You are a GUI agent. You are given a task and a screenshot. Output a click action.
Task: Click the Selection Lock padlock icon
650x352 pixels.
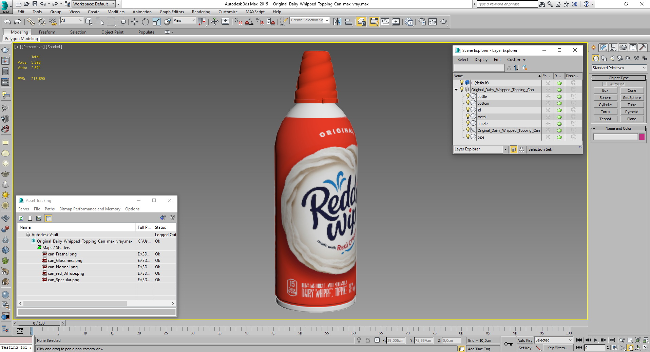[368, 340]
